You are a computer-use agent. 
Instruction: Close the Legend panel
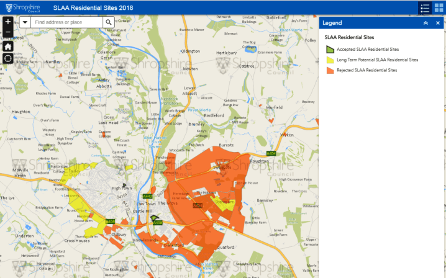coord(437,22)
